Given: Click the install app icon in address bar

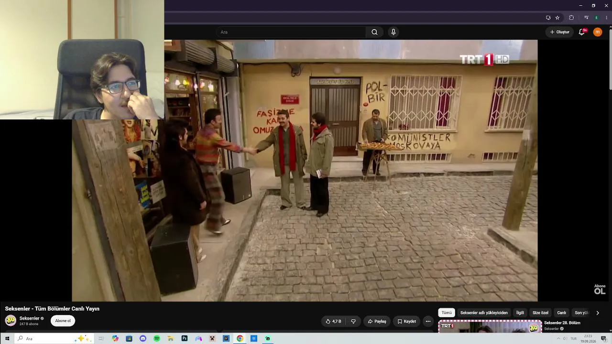Looking at the screenshot, I should coord(548,18).
